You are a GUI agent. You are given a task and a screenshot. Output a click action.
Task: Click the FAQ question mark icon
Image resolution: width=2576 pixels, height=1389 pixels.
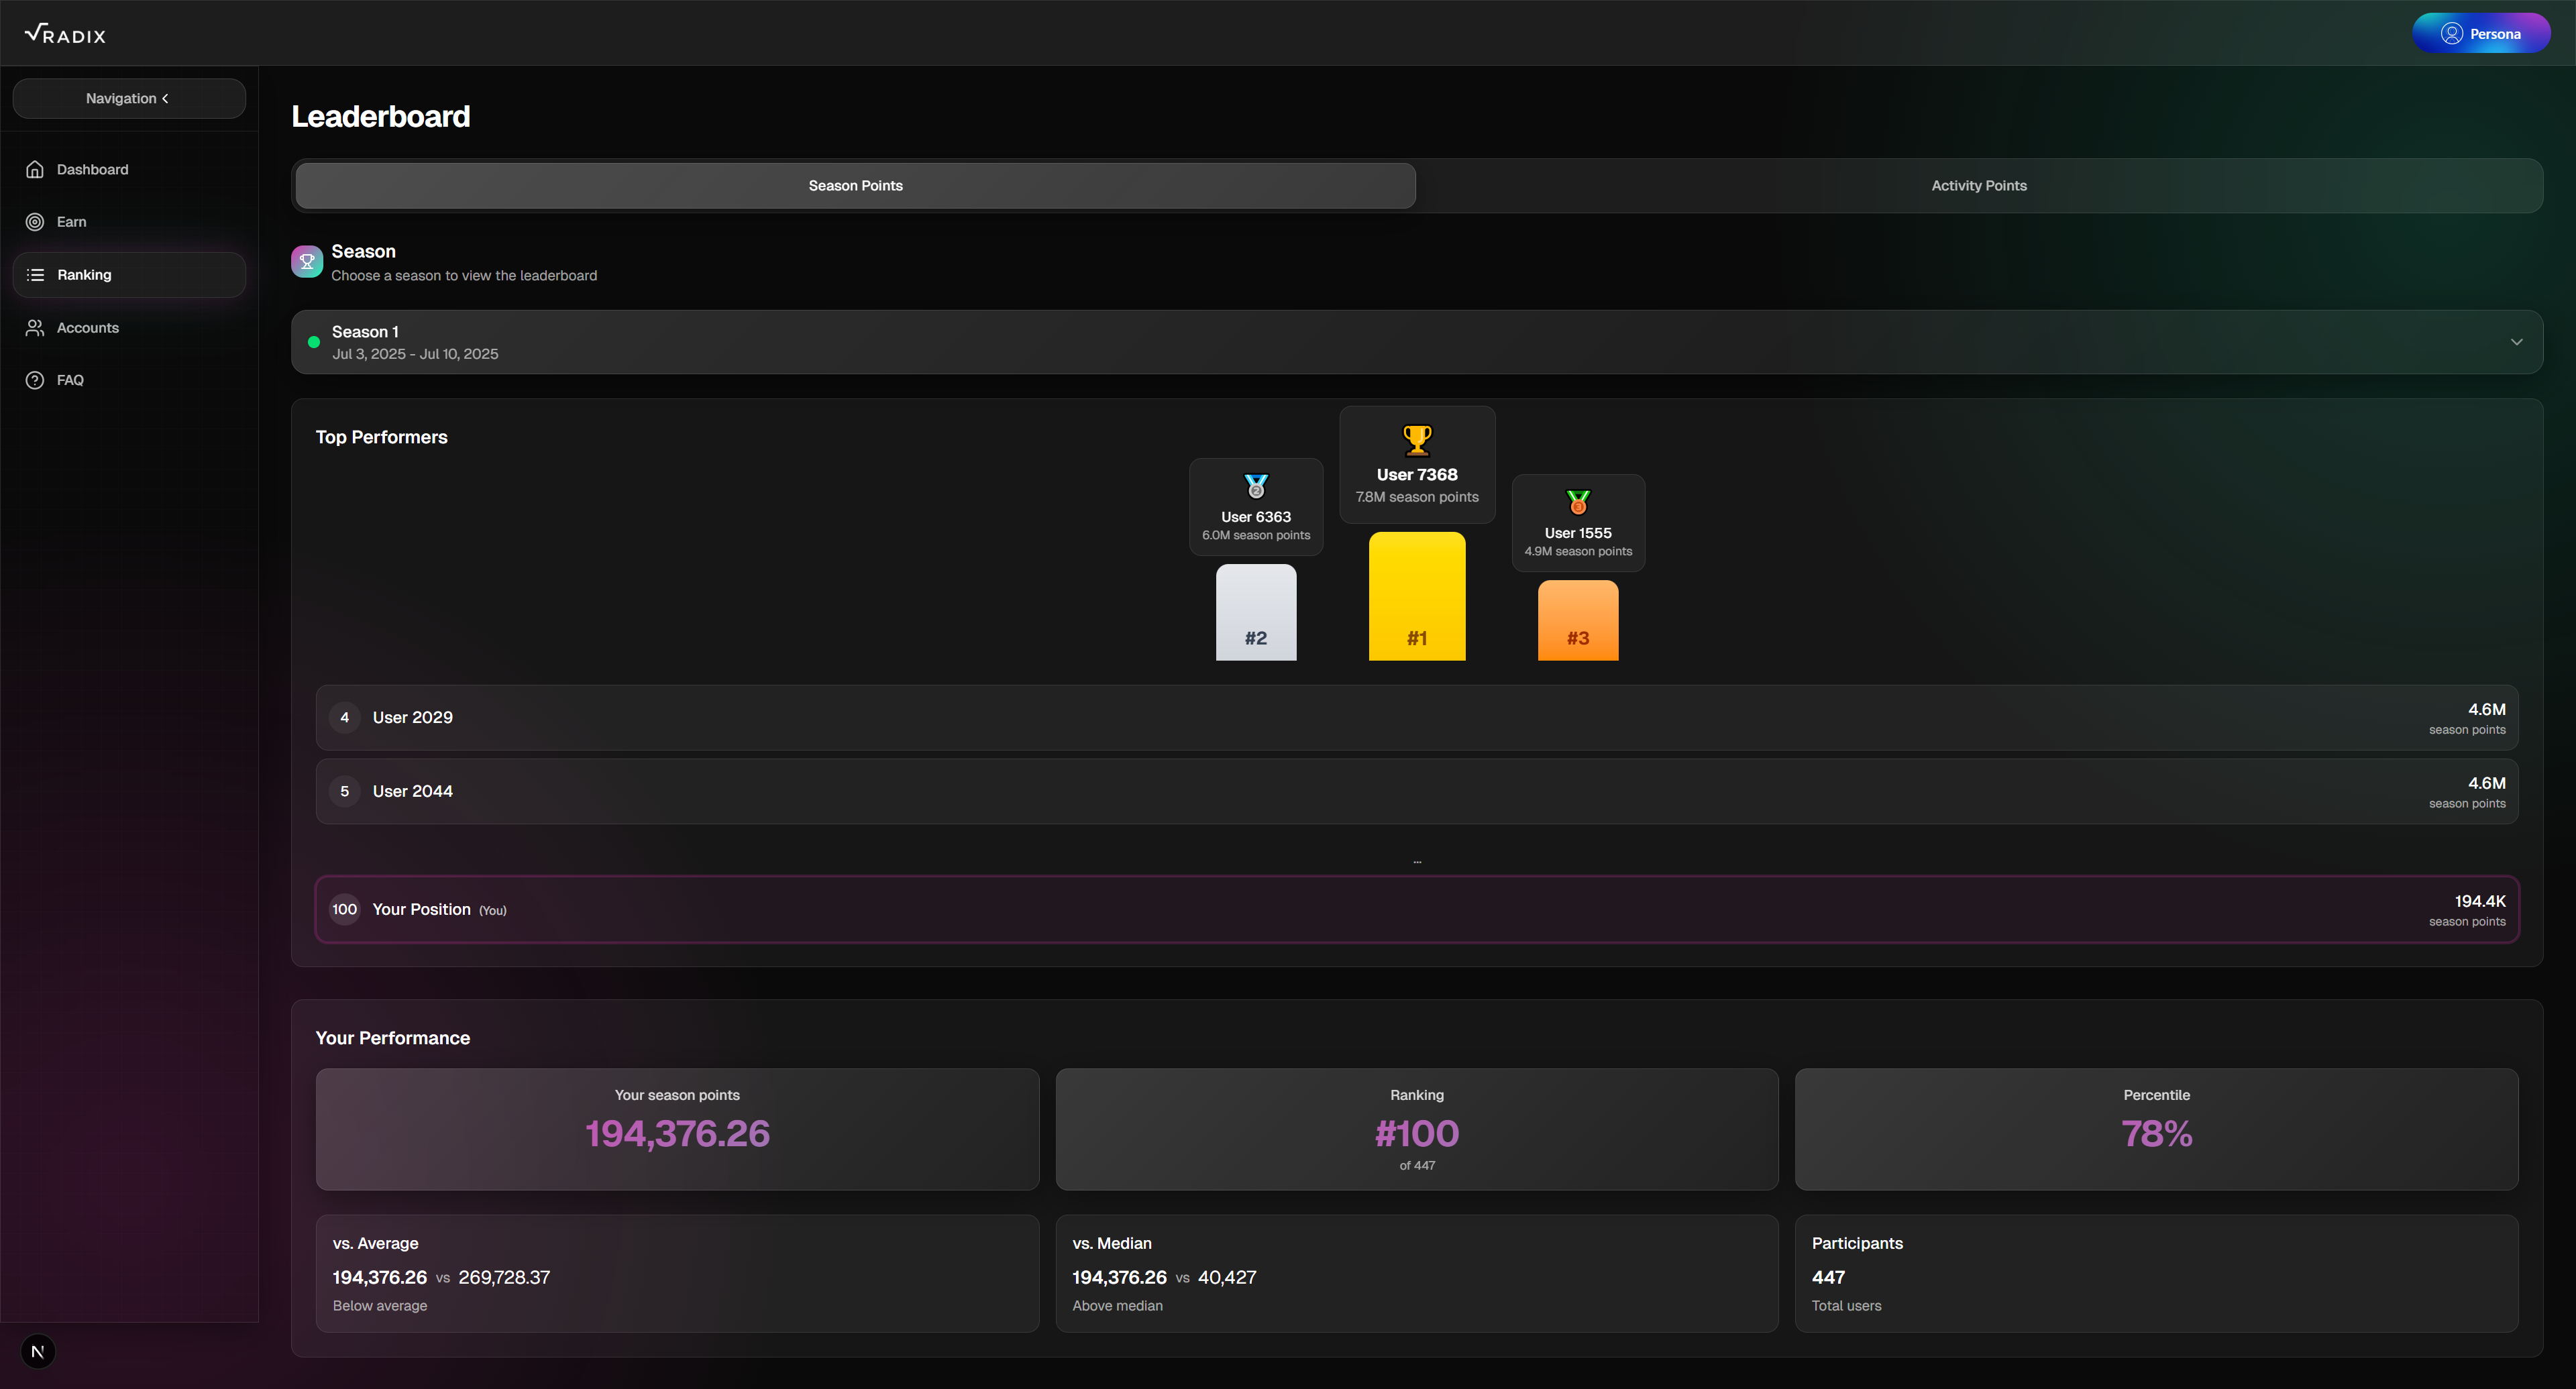35,380
